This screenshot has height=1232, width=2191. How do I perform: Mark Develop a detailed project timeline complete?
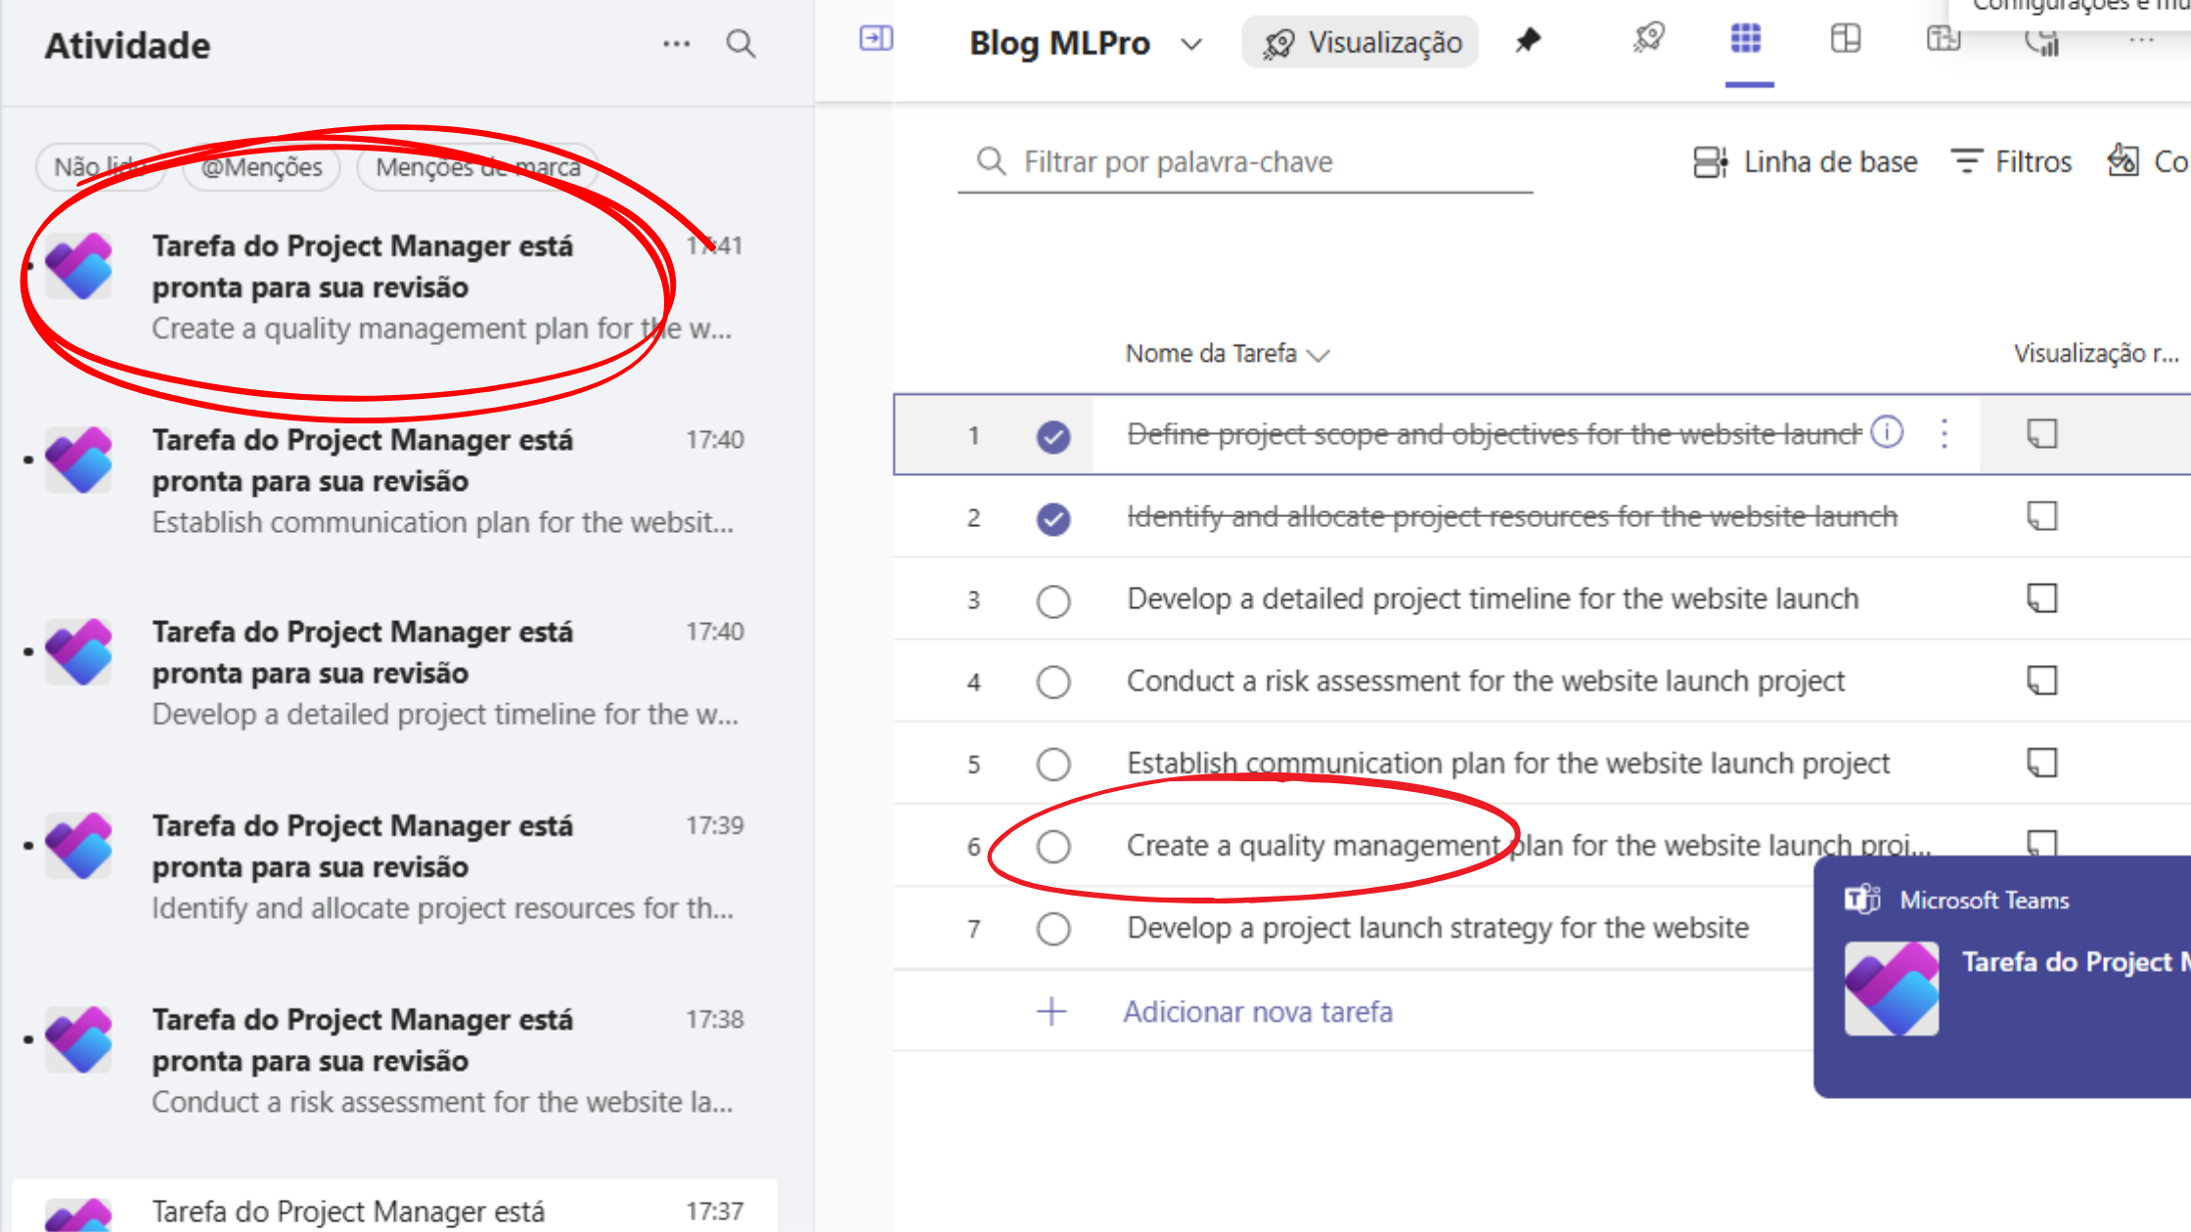tap(1053, 600)
